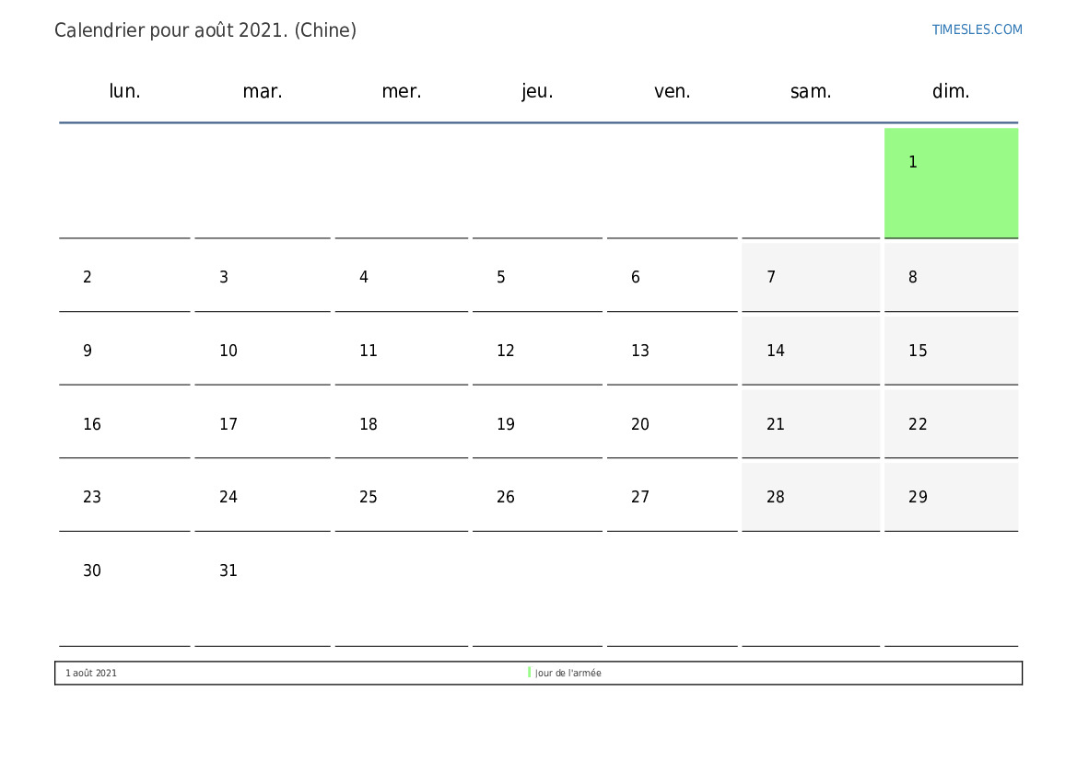Screen dimensions: 1077x761
Task: Click on Saturday the 14th
Action: [811, 351]
